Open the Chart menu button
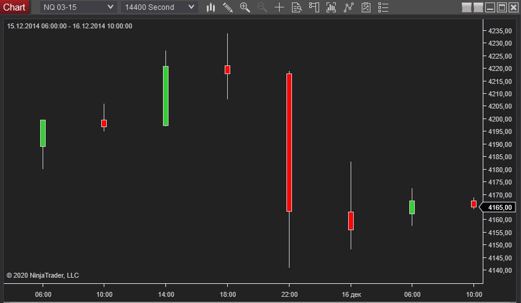Image resolution: width=521 pixels, height=303 pixels. (x=14, y=7)
